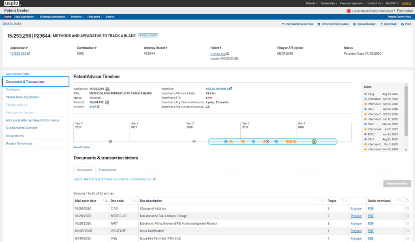Open the Trademarks dropdown menu

pos(328,3)
